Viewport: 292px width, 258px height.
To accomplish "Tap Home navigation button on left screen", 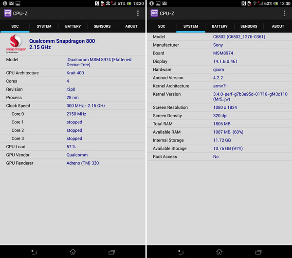I will (73, 252).
